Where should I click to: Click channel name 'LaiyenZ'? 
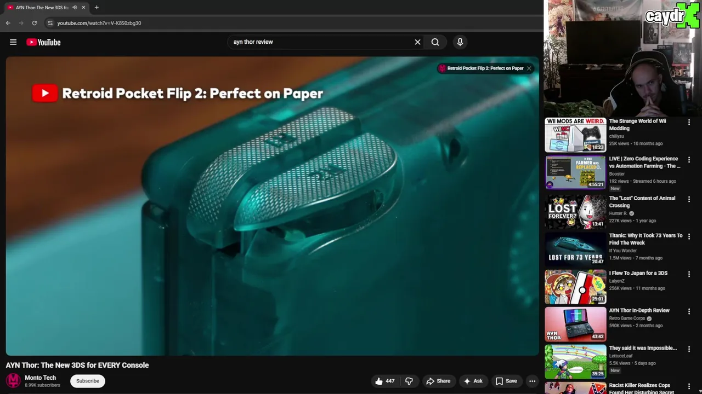coord(617,281)
